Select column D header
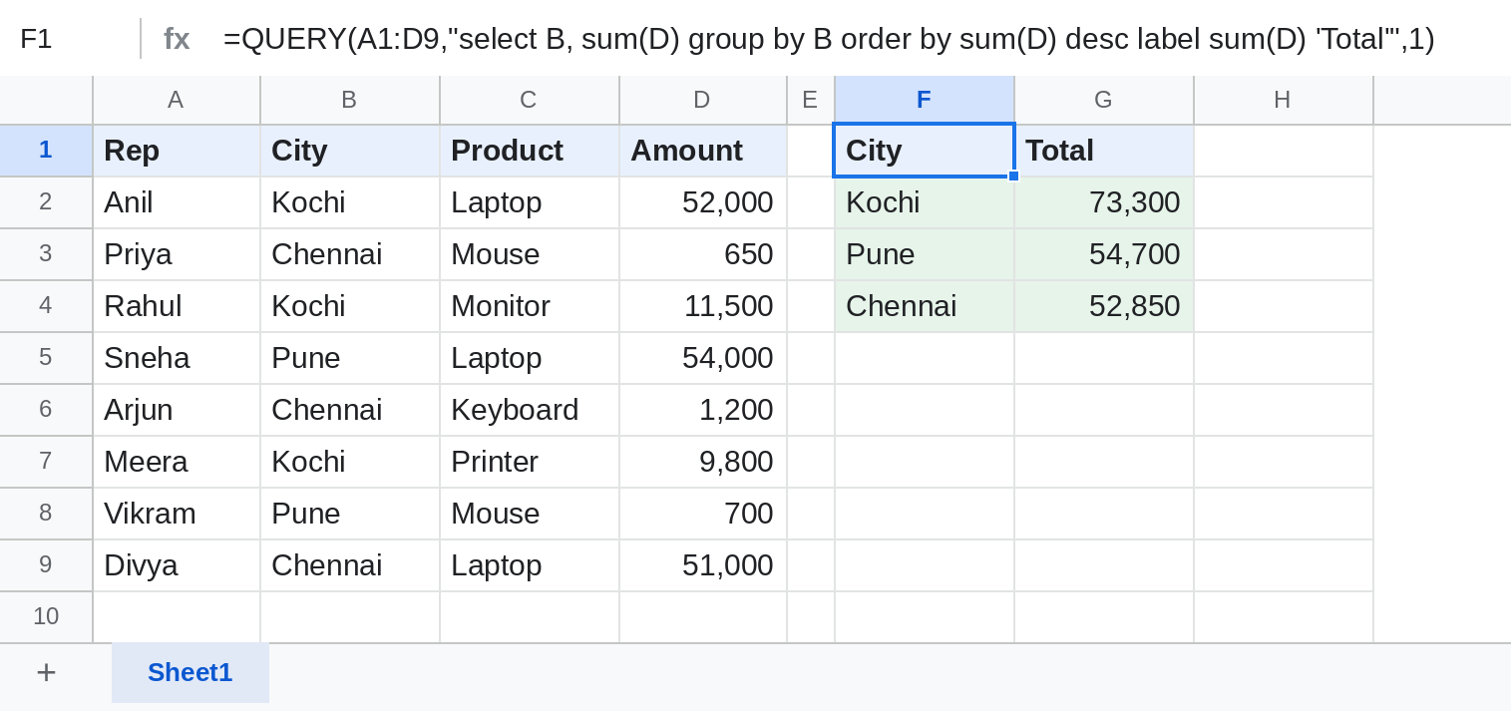 click(x=703, y=100)
